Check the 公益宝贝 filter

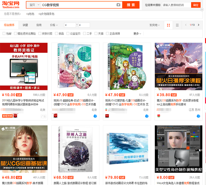tap(68, 34)
